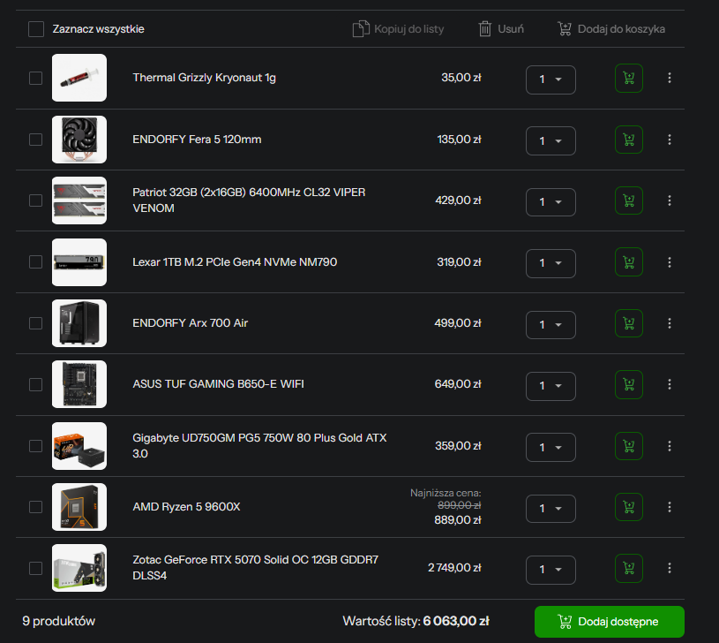Screen dimensions: 719x643
Task: Select the ENDORFY Fera 5 checkbox
Action: 36,140
